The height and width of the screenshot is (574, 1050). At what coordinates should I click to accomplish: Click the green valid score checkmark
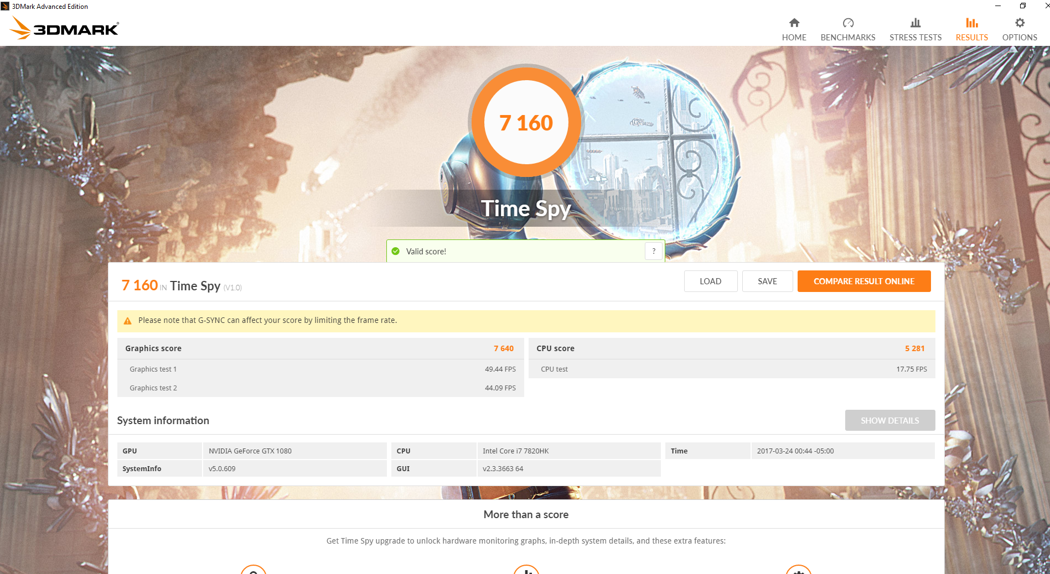[396, 251]
